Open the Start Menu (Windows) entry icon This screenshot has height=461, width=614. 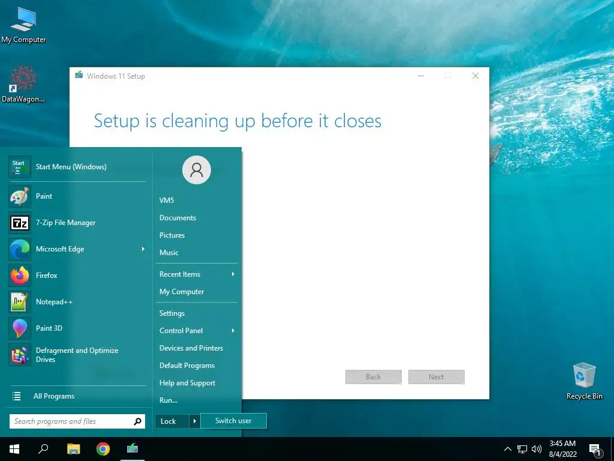point(20,167)
